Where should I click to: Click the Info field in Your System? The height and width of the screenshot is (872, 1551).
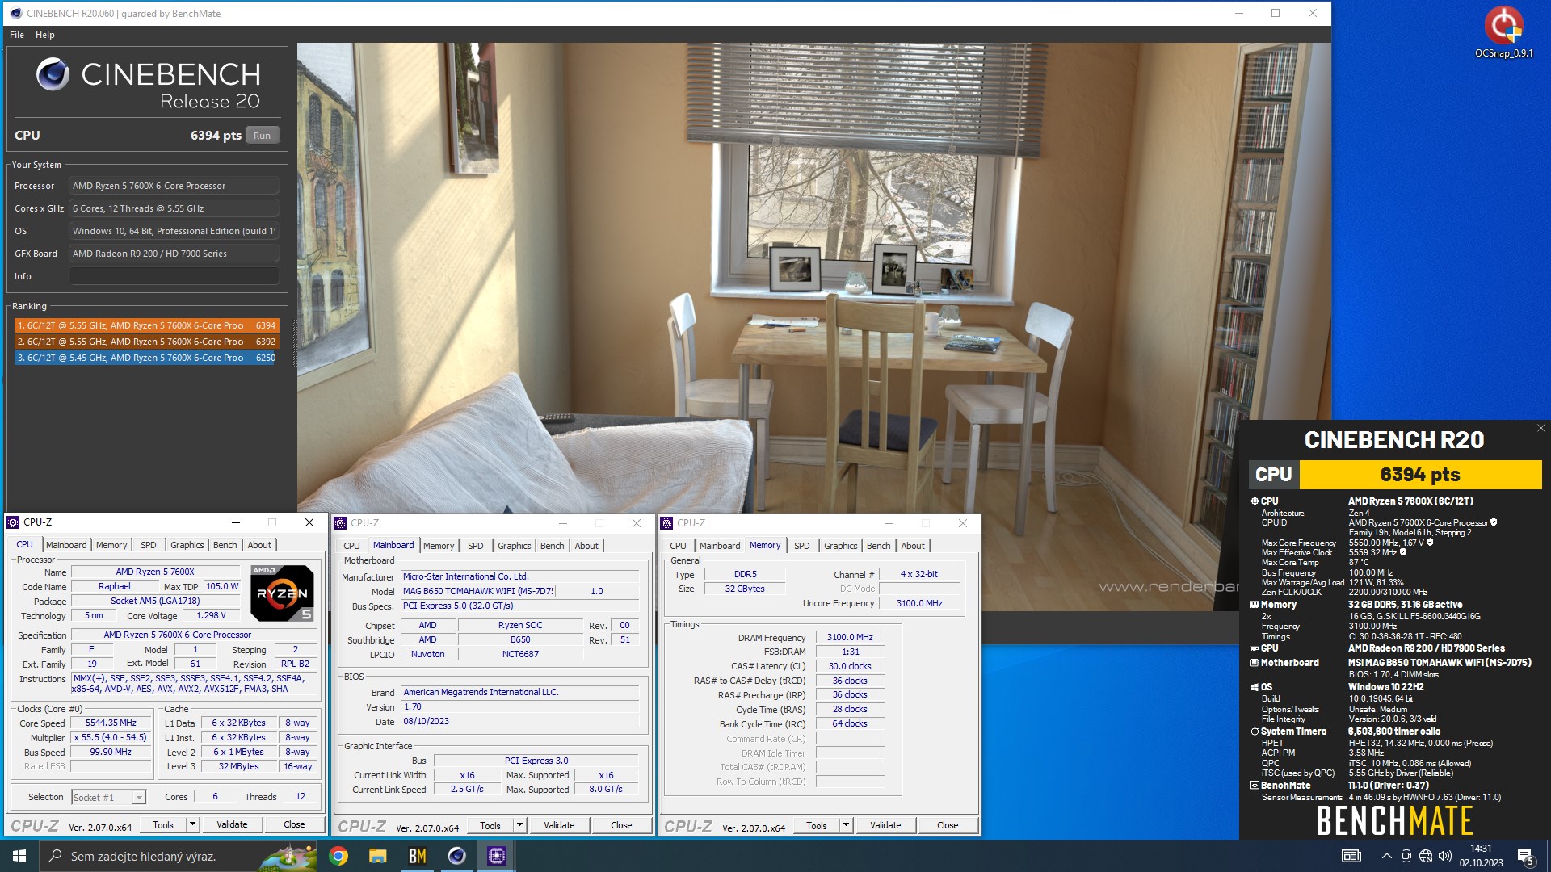(174, 276)
